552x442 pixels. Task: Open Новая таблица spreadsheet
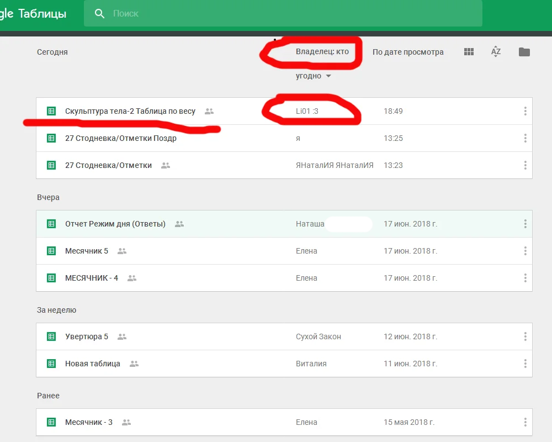coord(93,364)
